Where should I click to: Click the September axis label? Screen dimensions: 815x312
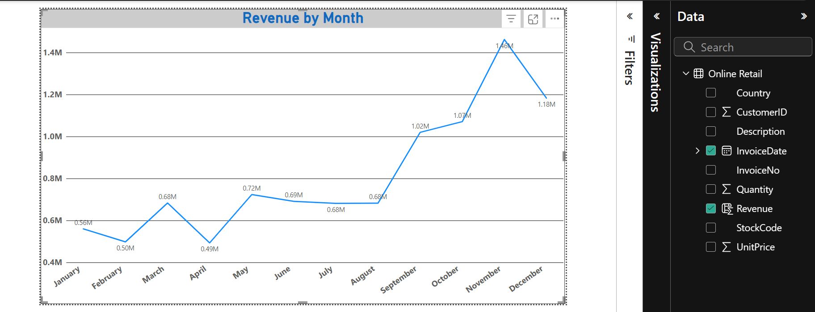pos(399,279)
